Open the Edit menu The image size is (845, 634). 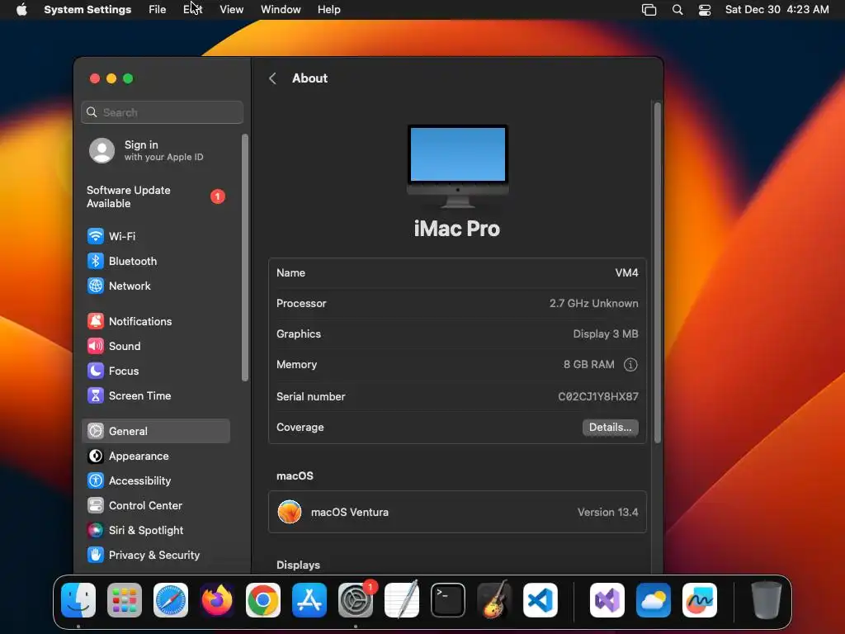[x=193, y=10]
